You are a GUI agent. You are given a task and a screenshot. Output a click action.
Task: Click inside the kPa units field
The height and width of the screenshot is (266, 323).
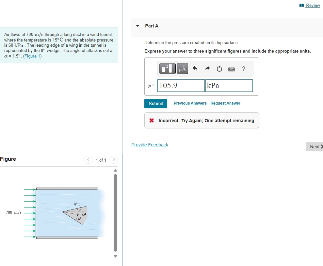(229, 85)
